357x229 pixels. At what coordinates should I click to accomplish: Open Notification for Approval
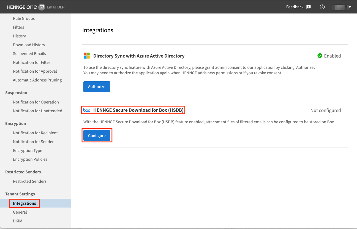35,71
